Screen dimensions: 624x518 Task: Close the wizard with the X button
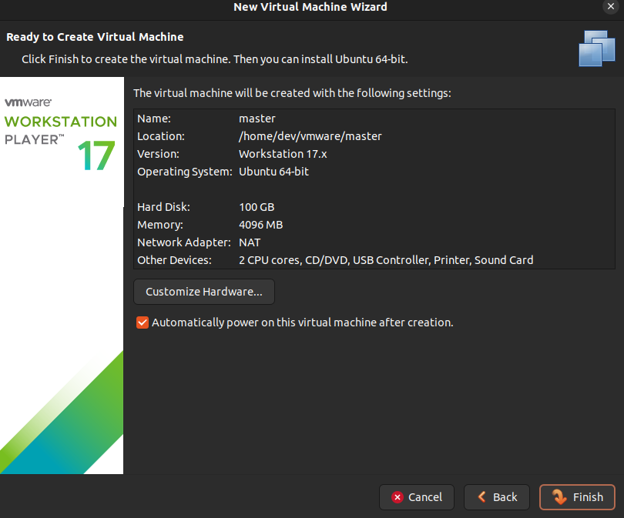coord(611,6)
